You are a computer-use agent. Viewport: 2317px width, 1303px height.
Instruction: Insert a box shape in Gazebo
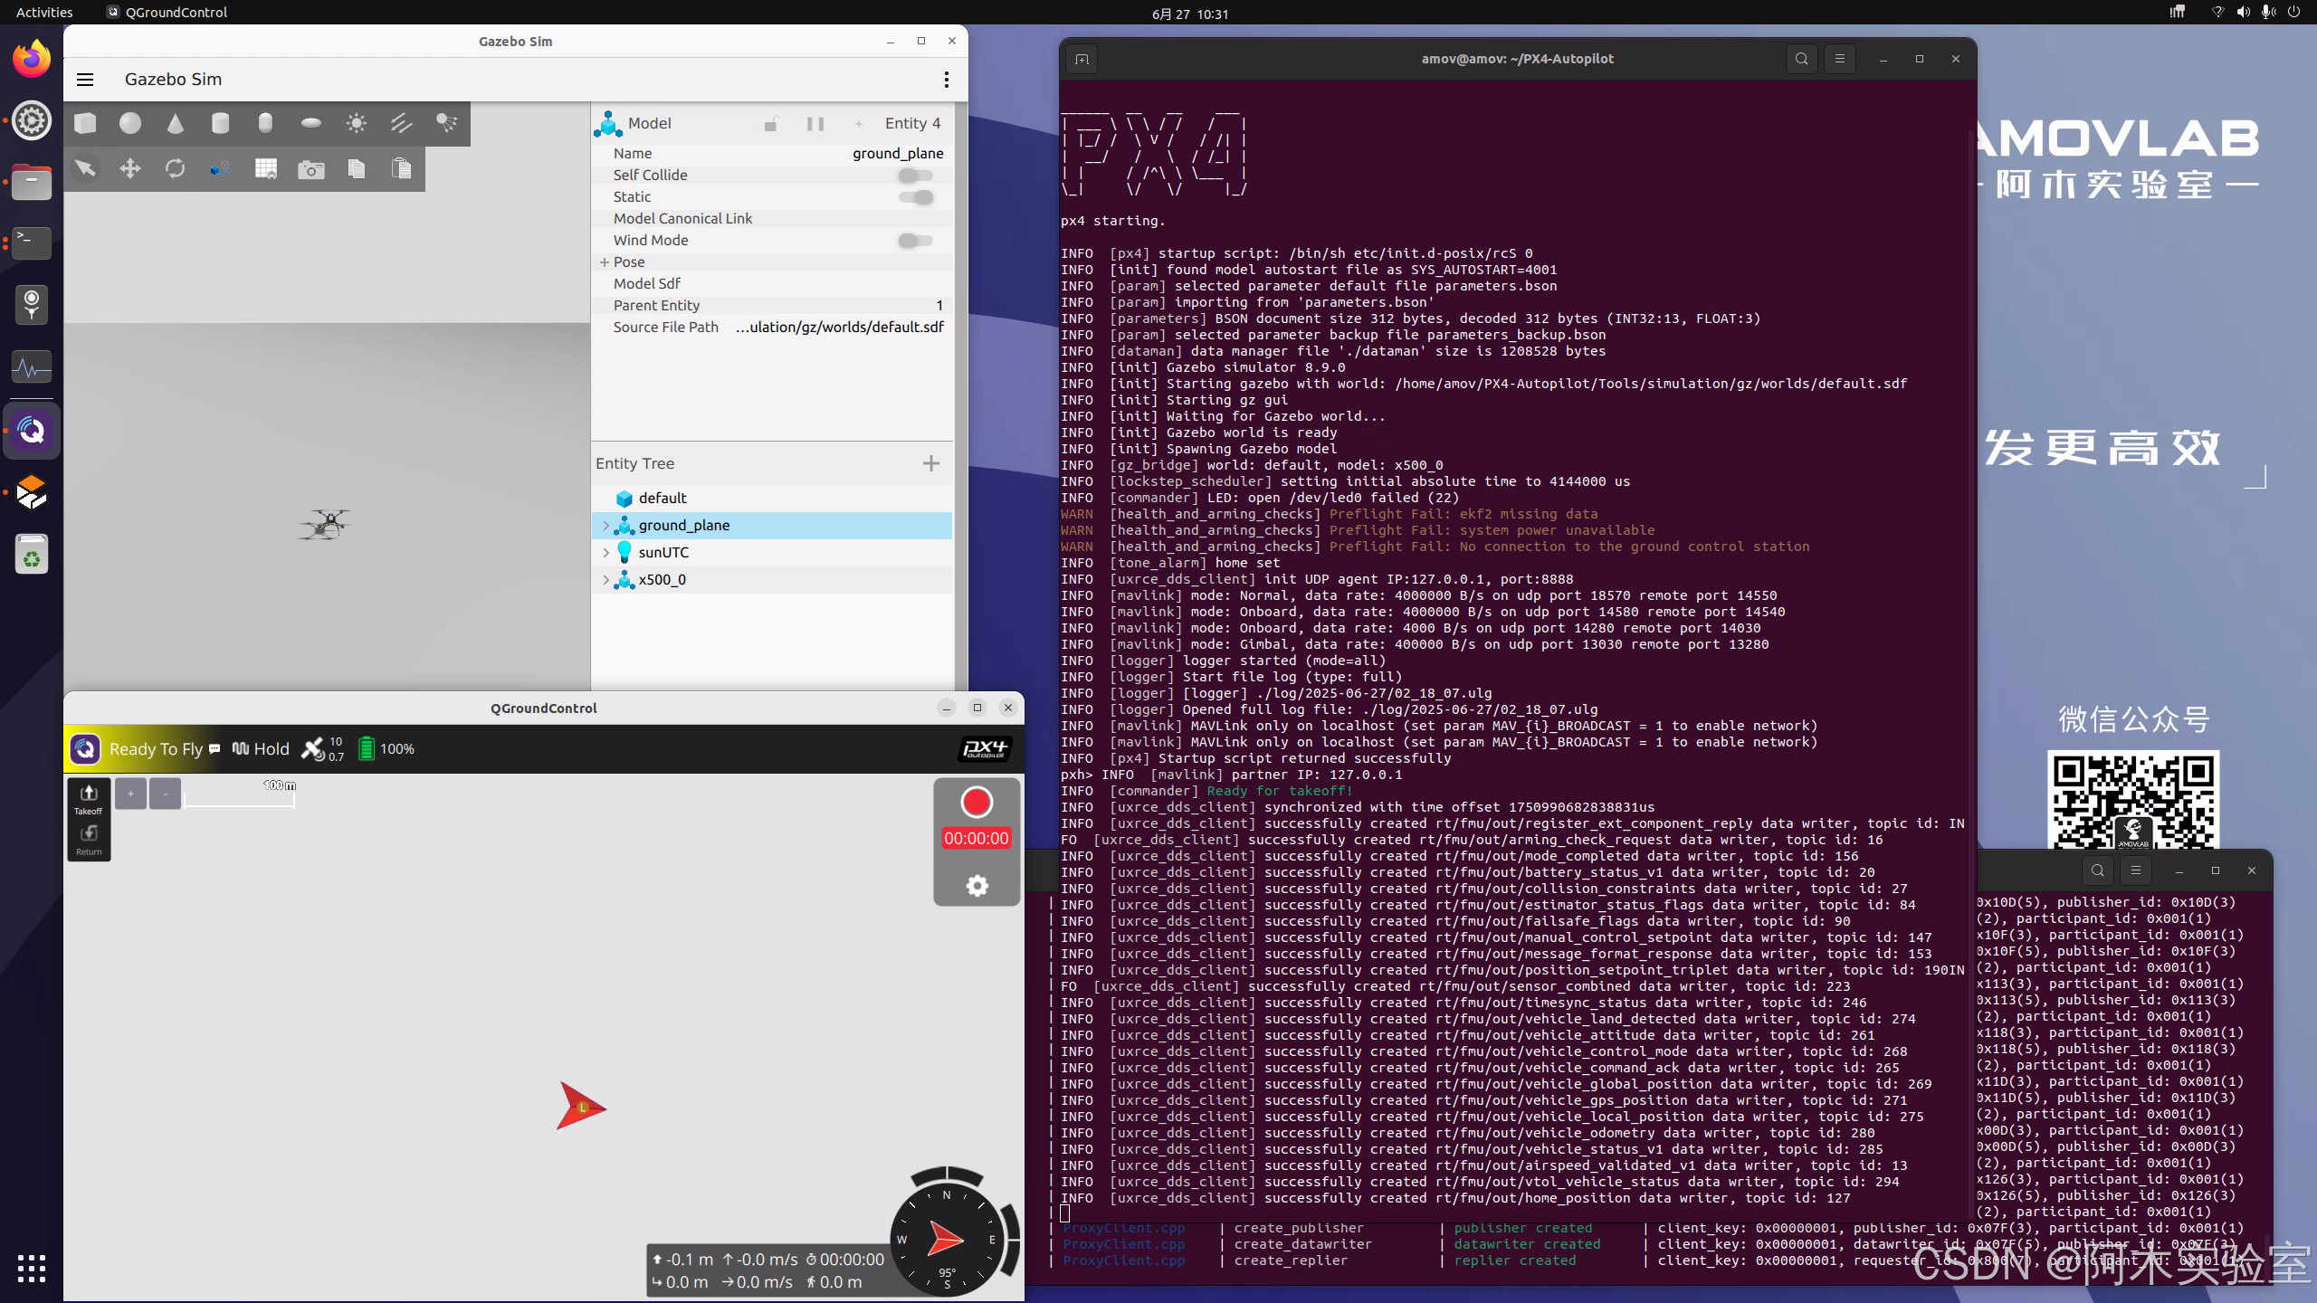[85, 123]
